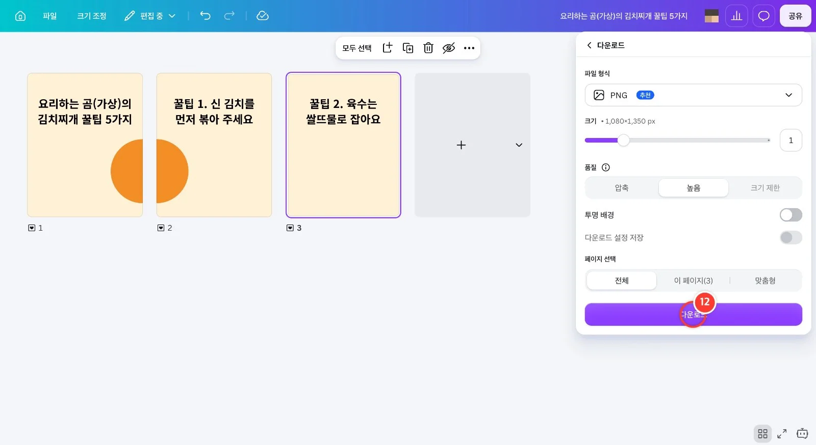This screenshot has width=816, height=445.
Task: Select 높음 quality option
Action: 693,188
